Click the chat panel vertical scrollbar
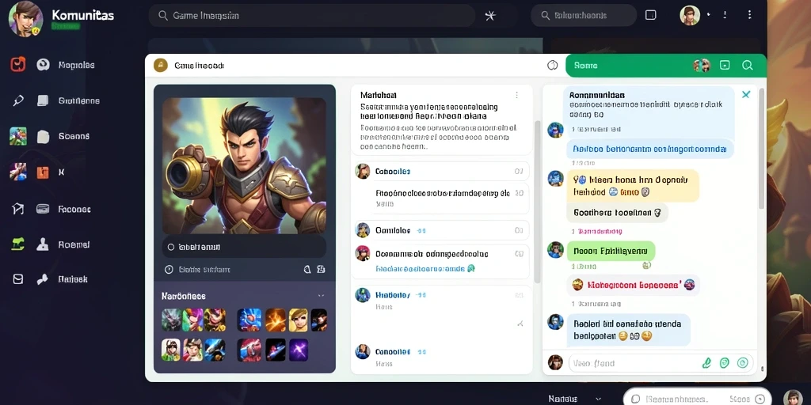 pyautogui.click(x=761, y=149)
